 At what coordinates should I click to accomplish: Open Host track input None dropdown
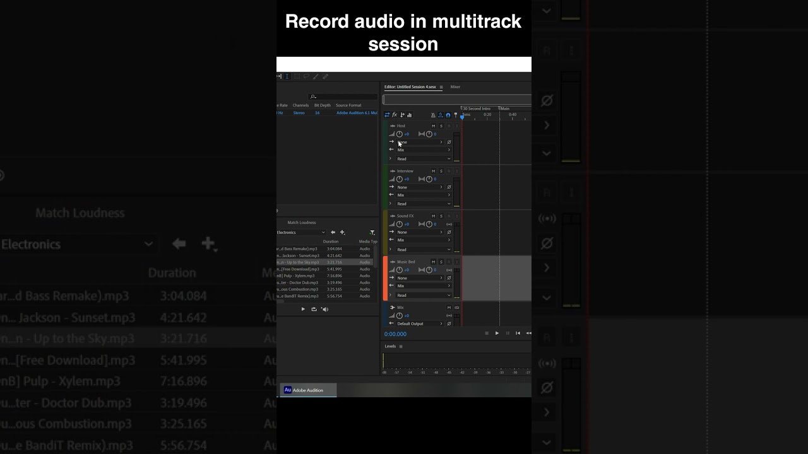click(420, 142)
